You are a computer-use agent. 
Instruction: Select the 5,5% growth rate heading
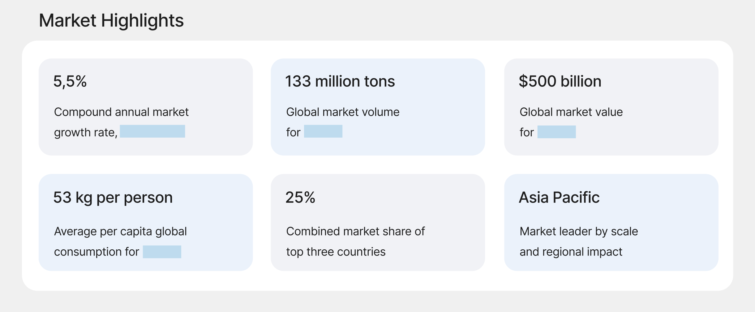(x=70, y=81)
